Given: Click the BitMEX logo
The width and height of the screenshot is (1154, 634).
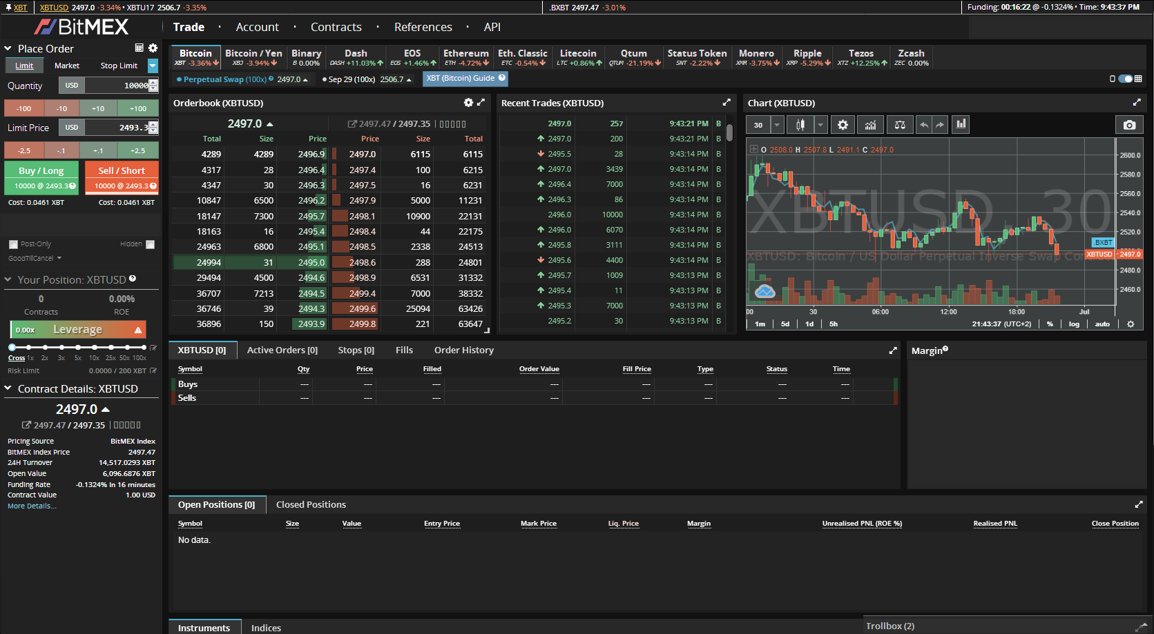Looking at the screenshot, I should click(81, 27).
